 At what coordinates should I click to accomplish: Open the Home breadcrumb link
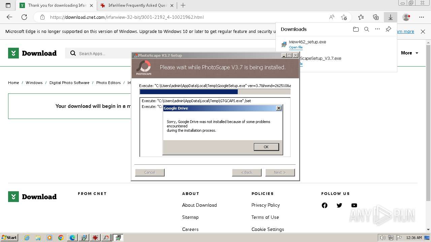pyautogui.click(x=13, y=83)
